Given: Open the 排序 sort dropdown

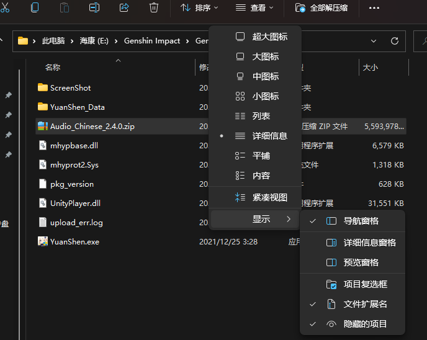Looking at the screenshot, I should (199, 8).
